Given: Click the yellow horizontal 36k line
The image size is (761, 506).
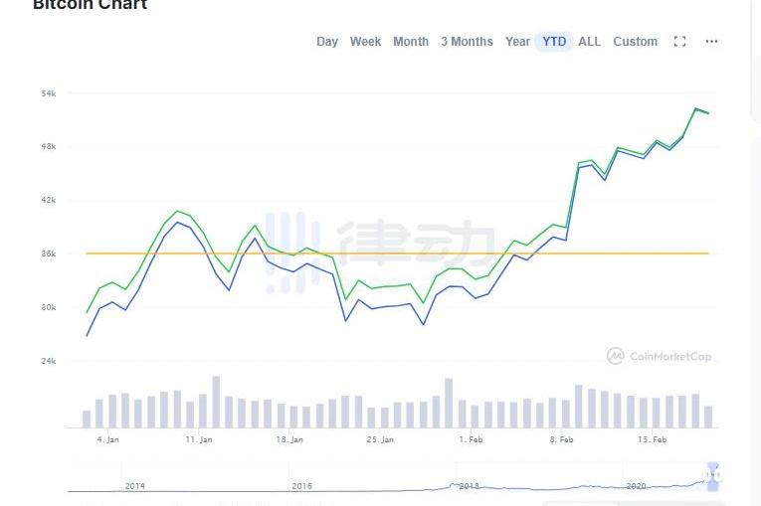Looking at the screenshot, I should [x=398, y=253].
